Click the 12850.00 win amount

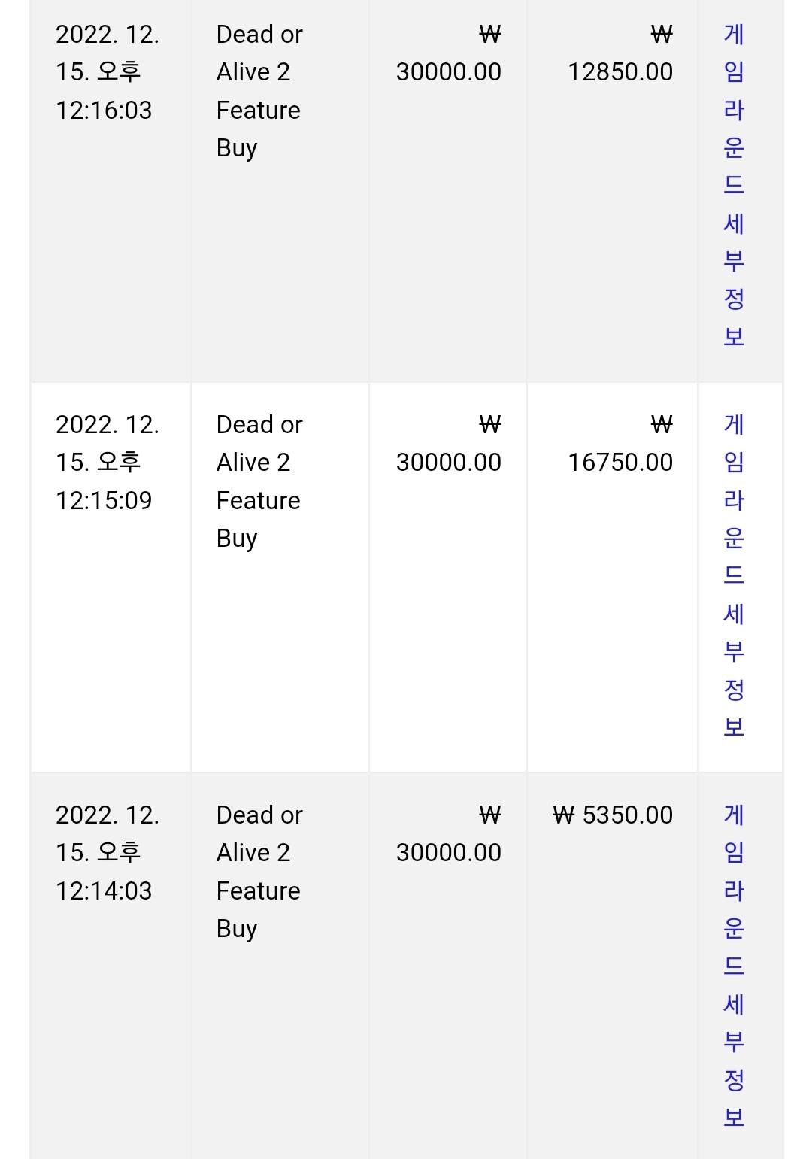click(620, 72)
